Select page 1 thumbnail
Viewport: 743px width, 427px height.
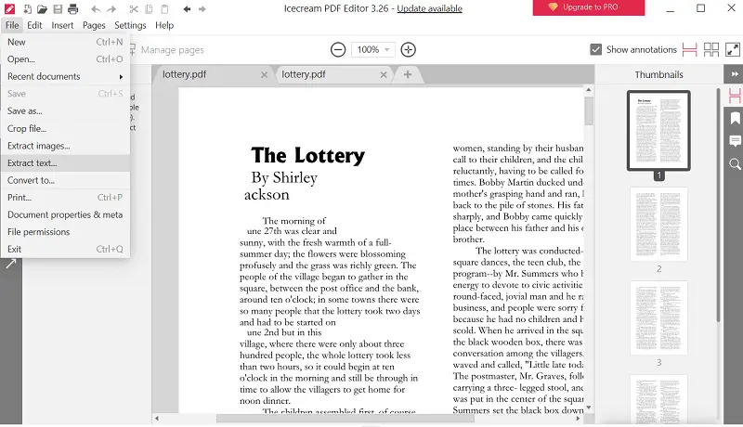coord(658,130)
